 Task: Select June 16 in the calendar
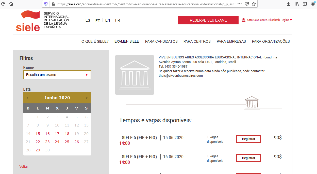tap(47, 134)
